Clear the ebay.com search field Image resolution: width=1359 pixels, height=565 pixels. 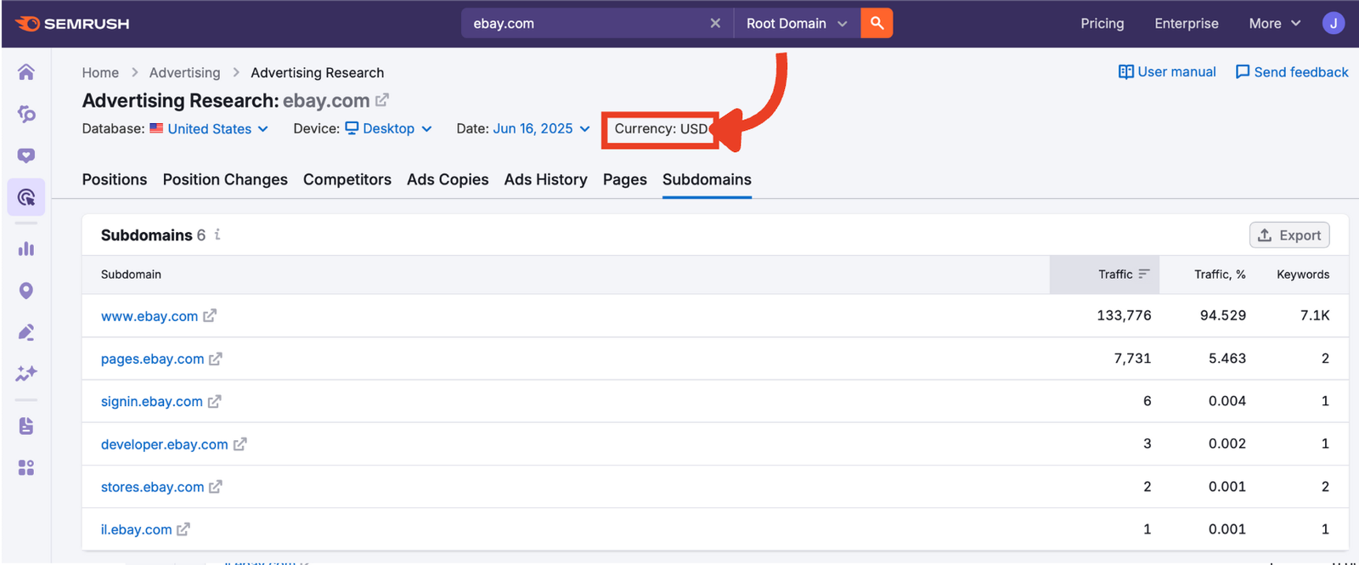pos(715,23)
